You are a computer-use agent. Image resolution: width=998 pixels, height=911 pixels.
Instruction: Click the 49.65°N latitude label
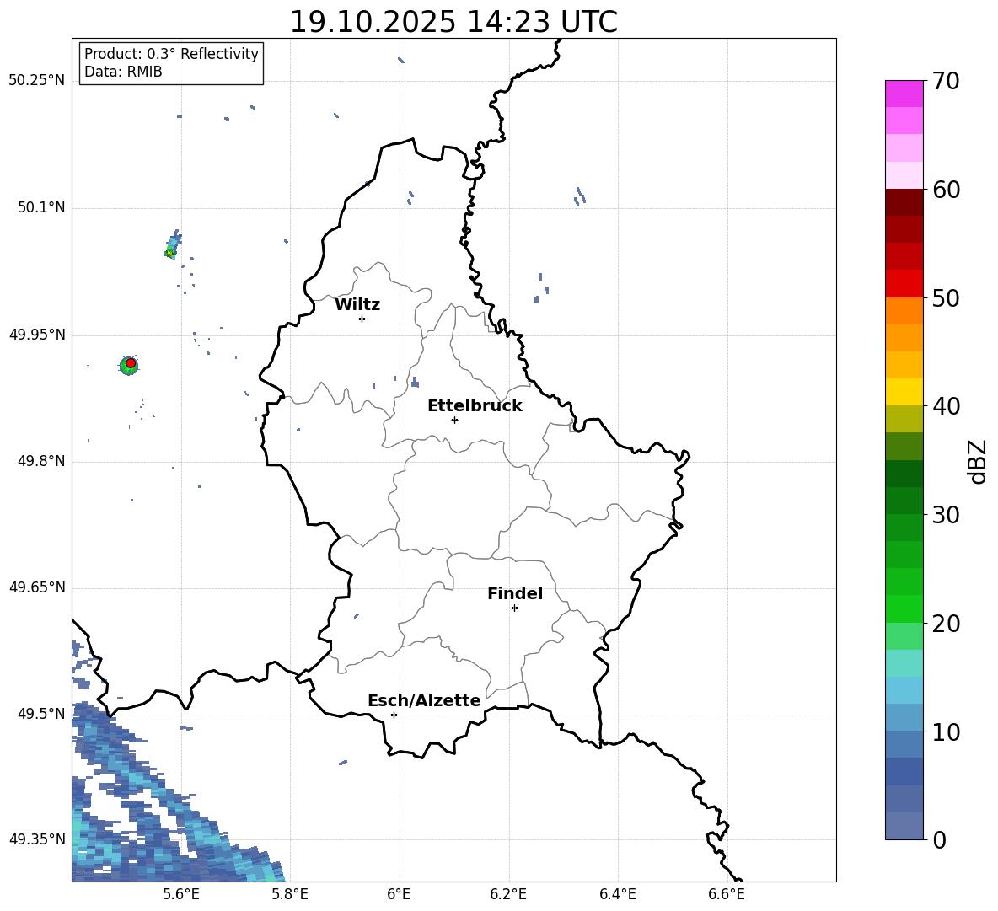(x=37, y=587)
